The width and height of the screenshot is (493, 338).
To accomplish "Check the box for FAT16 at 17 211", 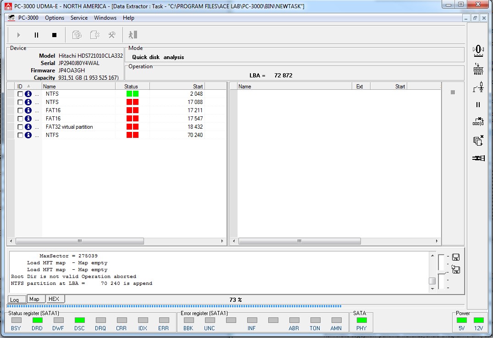I will coord(20,110).
